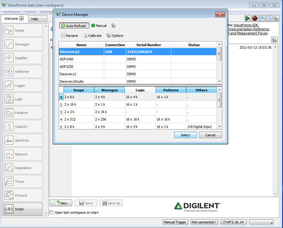Viewport: 283px width, 228px height.
Task: Click the device list scroll-down arrow
Action: (x=219, y=81)
